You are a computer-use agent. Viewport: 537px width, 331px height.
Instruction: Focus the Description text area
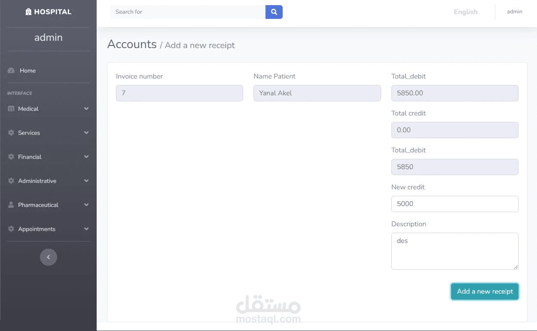[455, 251]
